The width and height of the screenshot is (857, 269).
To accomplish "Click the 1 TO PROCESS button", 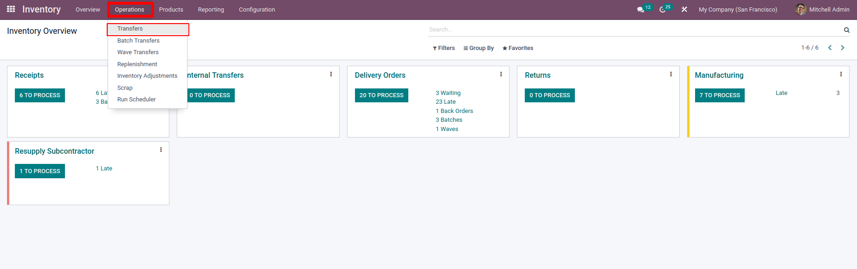I will click(x=40, y=171).
